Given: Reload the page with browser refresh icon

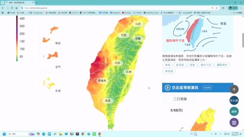Looking at the screenshot, I should 12,8.
